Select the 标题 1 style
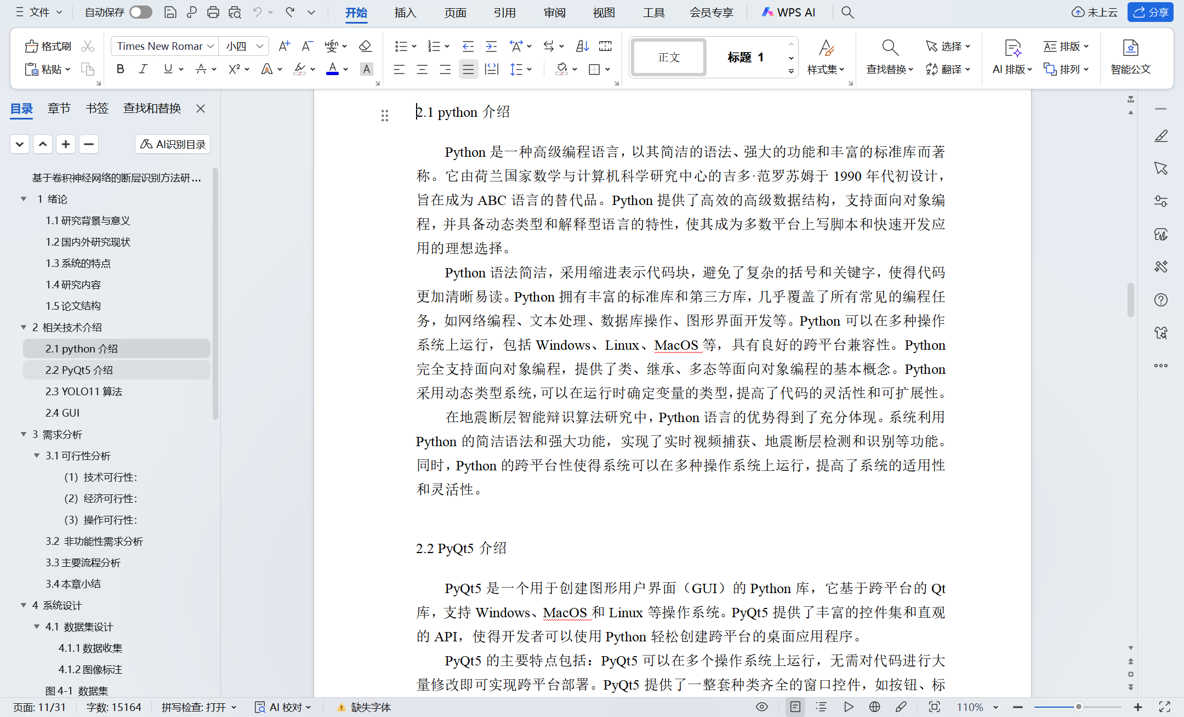The height and width of the screenshot is (717, 1184). point(745,57)
